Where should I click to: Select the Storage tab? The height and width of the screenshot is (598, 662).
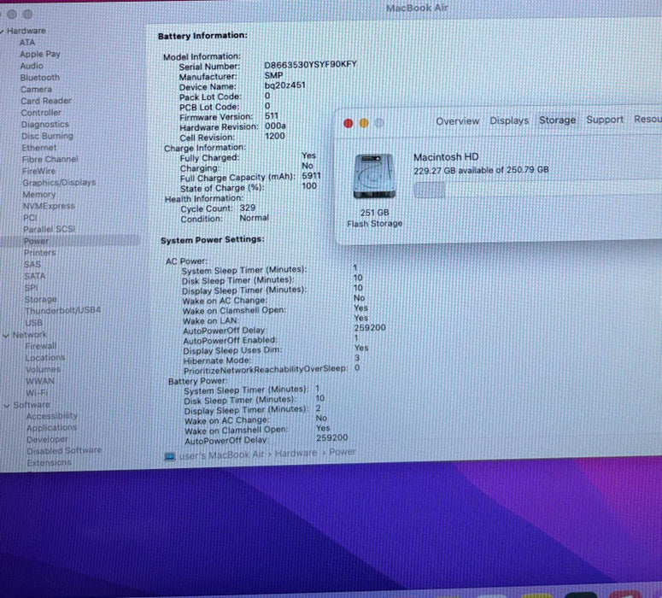click(x=557, y=120)
